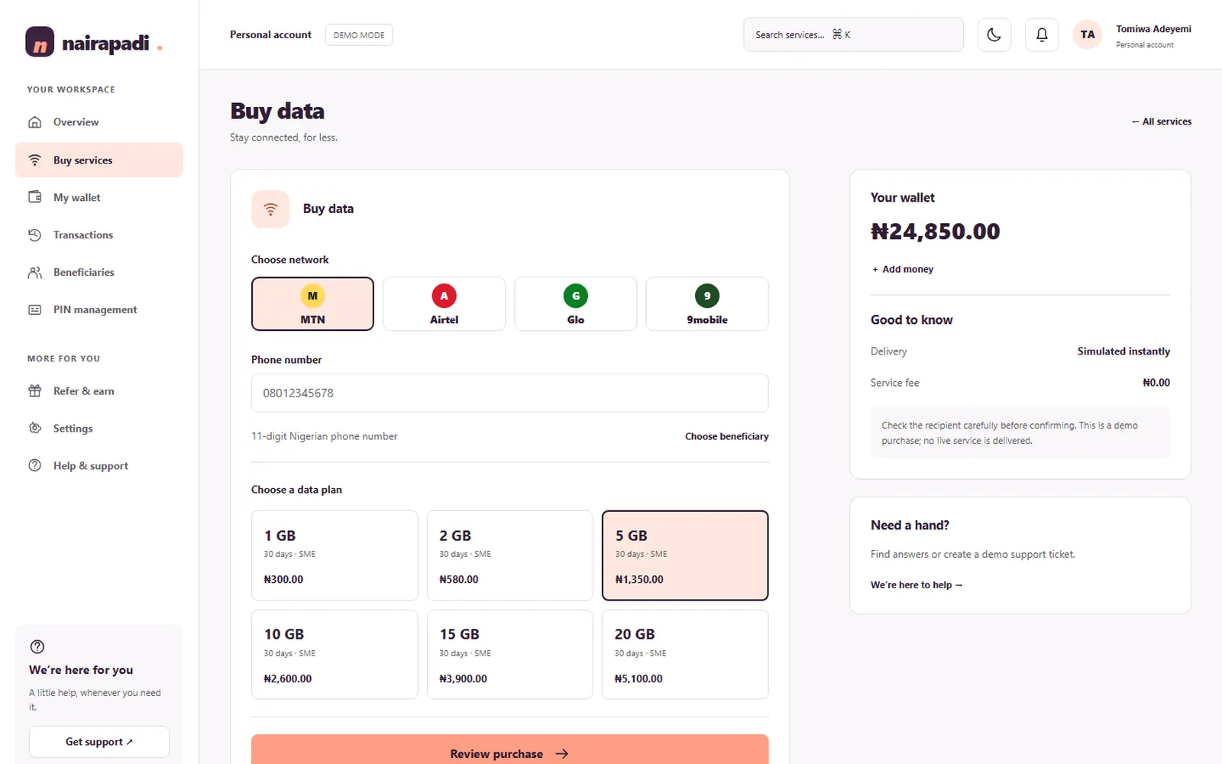Choose the 1 GB data plan
1222x764 pixels.
point(335,555)
